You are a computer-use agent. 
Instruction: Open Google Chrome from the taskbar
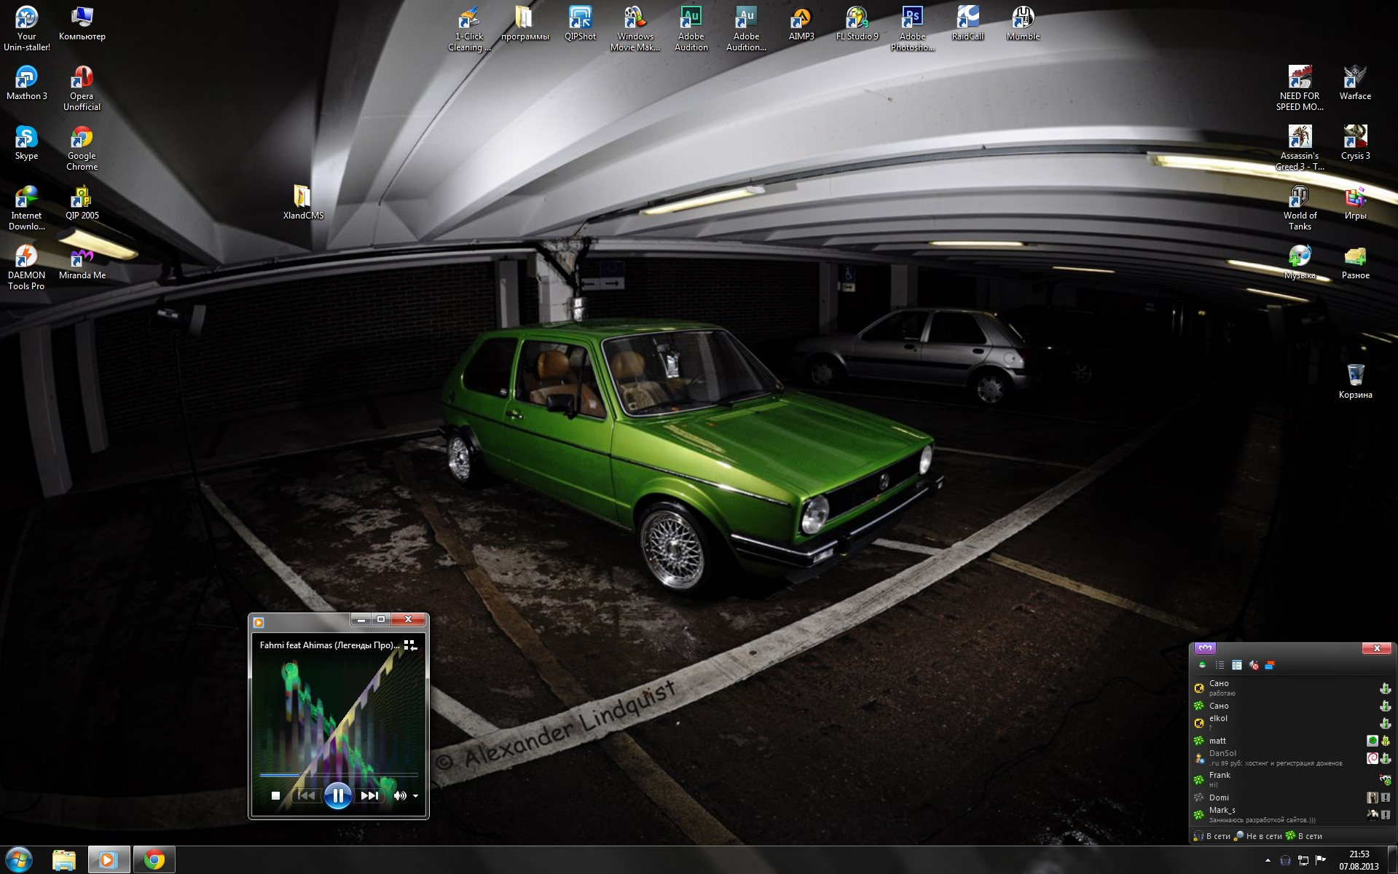pyautogui.click(x=154, y=860)
